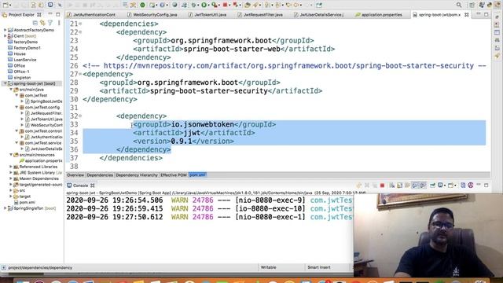Open the Search magnifier in the top toolbar

459,5
